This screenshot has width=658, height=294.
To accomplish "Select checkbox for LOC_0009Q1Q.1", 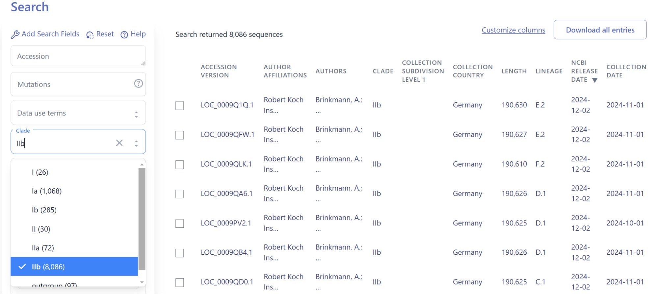I will click(x=180, y=106).
